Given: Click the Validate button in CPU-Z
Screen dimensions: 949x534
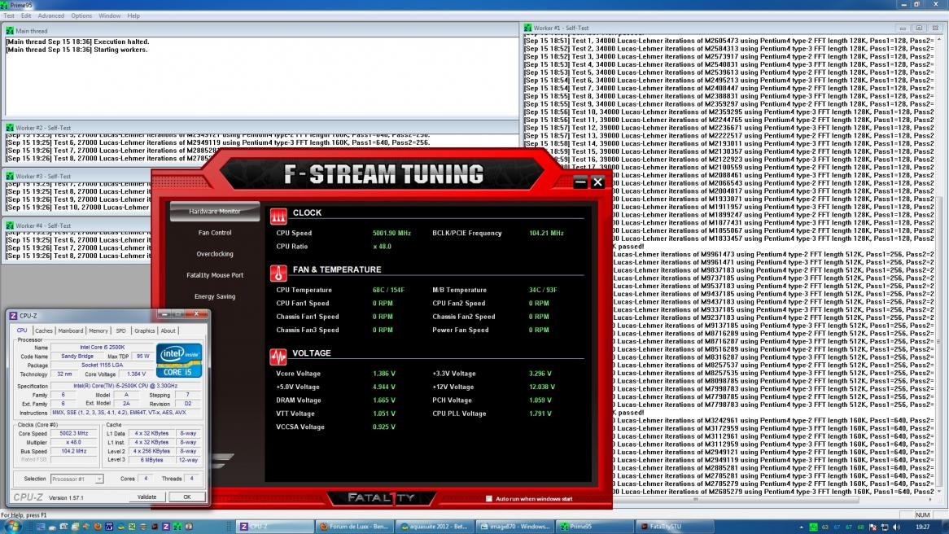Looking at the screenshot, I should coord(147,497).
